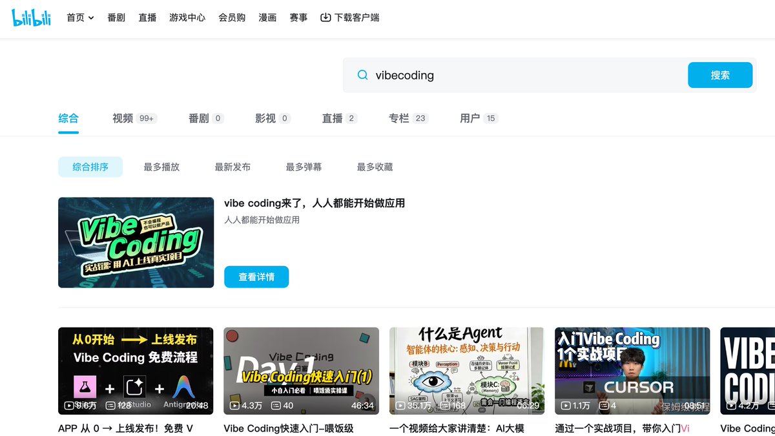The width and height of the screenshot is (775, 436).
Task: Open 直播 from the top navigation
Action: pyautogui.click(x=147, y=17)
